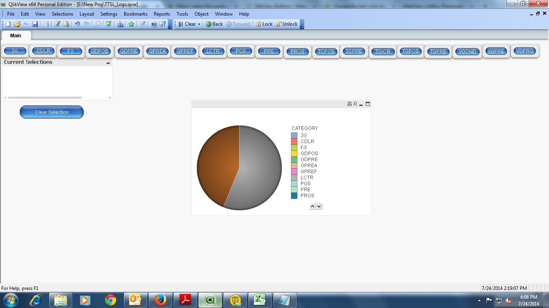549x308 pixels.
Task: Open the File menu
Action: click(11, 14)
